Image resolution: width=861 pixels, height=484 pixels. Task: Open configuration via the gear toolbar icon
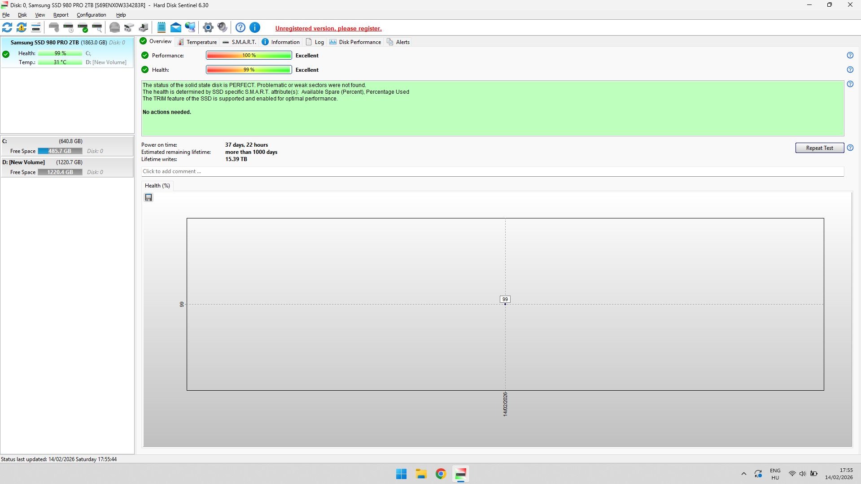click(x=208, y=28)
